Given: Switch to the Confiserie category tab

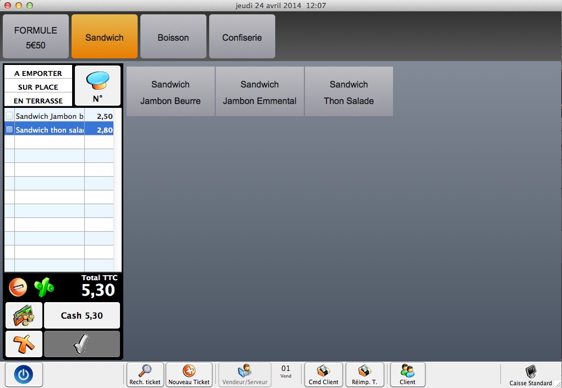Looking at the screenshot, I should click(x=242, y=37).
